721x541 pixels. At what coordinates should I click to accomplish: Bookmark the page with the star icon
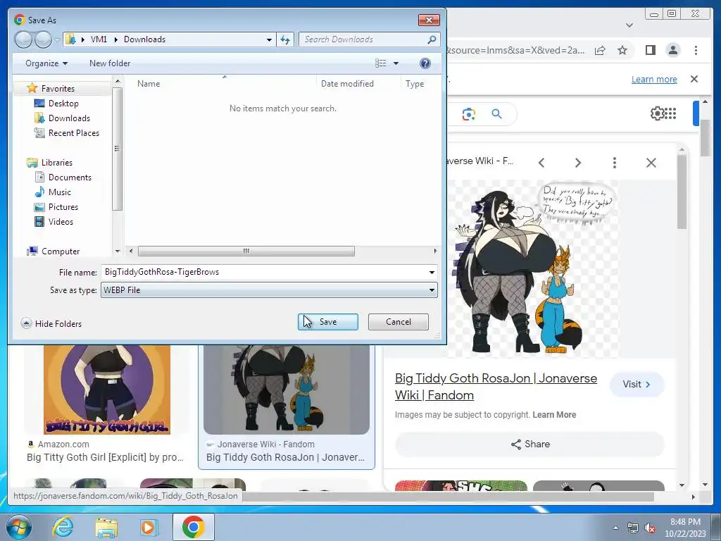click(622, 50)
